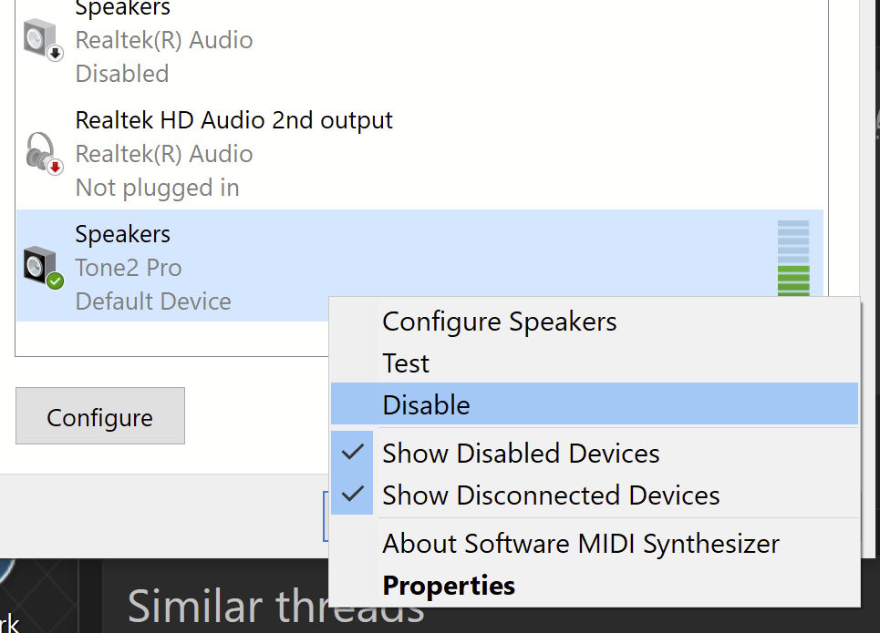Toggle Show Disabled Devices checkmark
This screenshot has width=880, height=633.
pyautogui.click(x=352, y=452)
